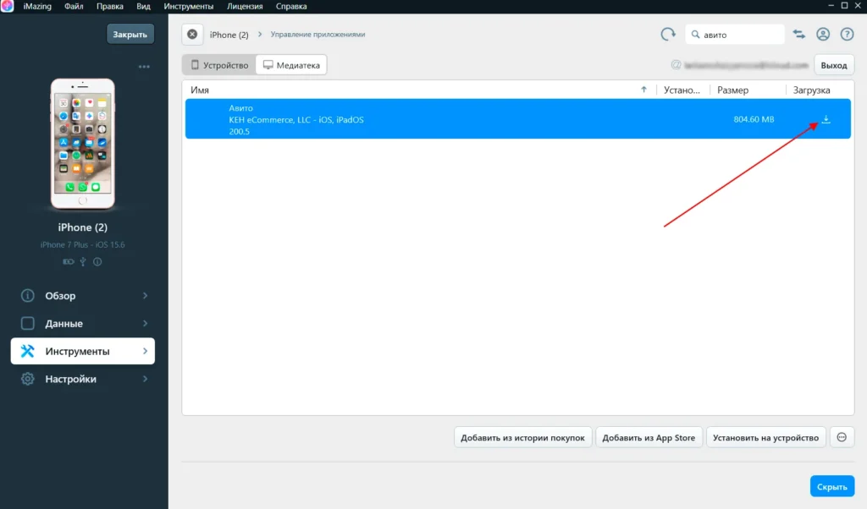Image resolution: width=867 pixels, height=509 pixels.
Task: Click the USB connection icon under device name
Action: click(82, 261)
